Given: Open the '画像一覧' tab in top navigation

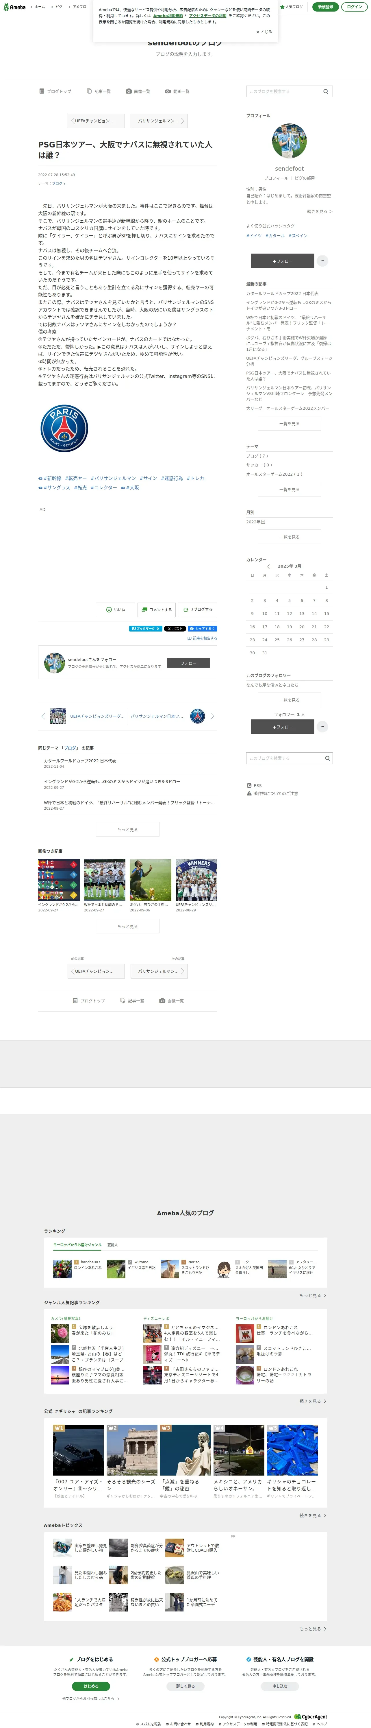Looking at the screenshot, I should (138, 91).
